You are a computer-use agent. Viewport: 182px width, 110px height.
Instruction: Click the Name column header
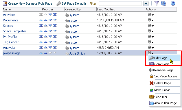(x=16, y=9)
